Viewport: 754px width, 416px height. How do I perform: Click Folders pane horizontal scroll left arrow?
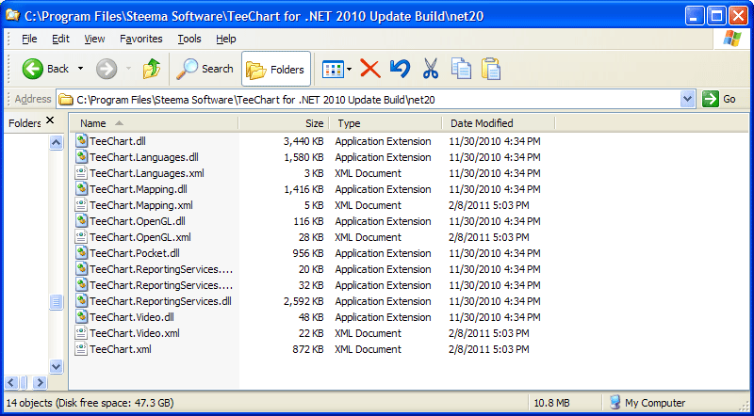(x=11, y=382)
